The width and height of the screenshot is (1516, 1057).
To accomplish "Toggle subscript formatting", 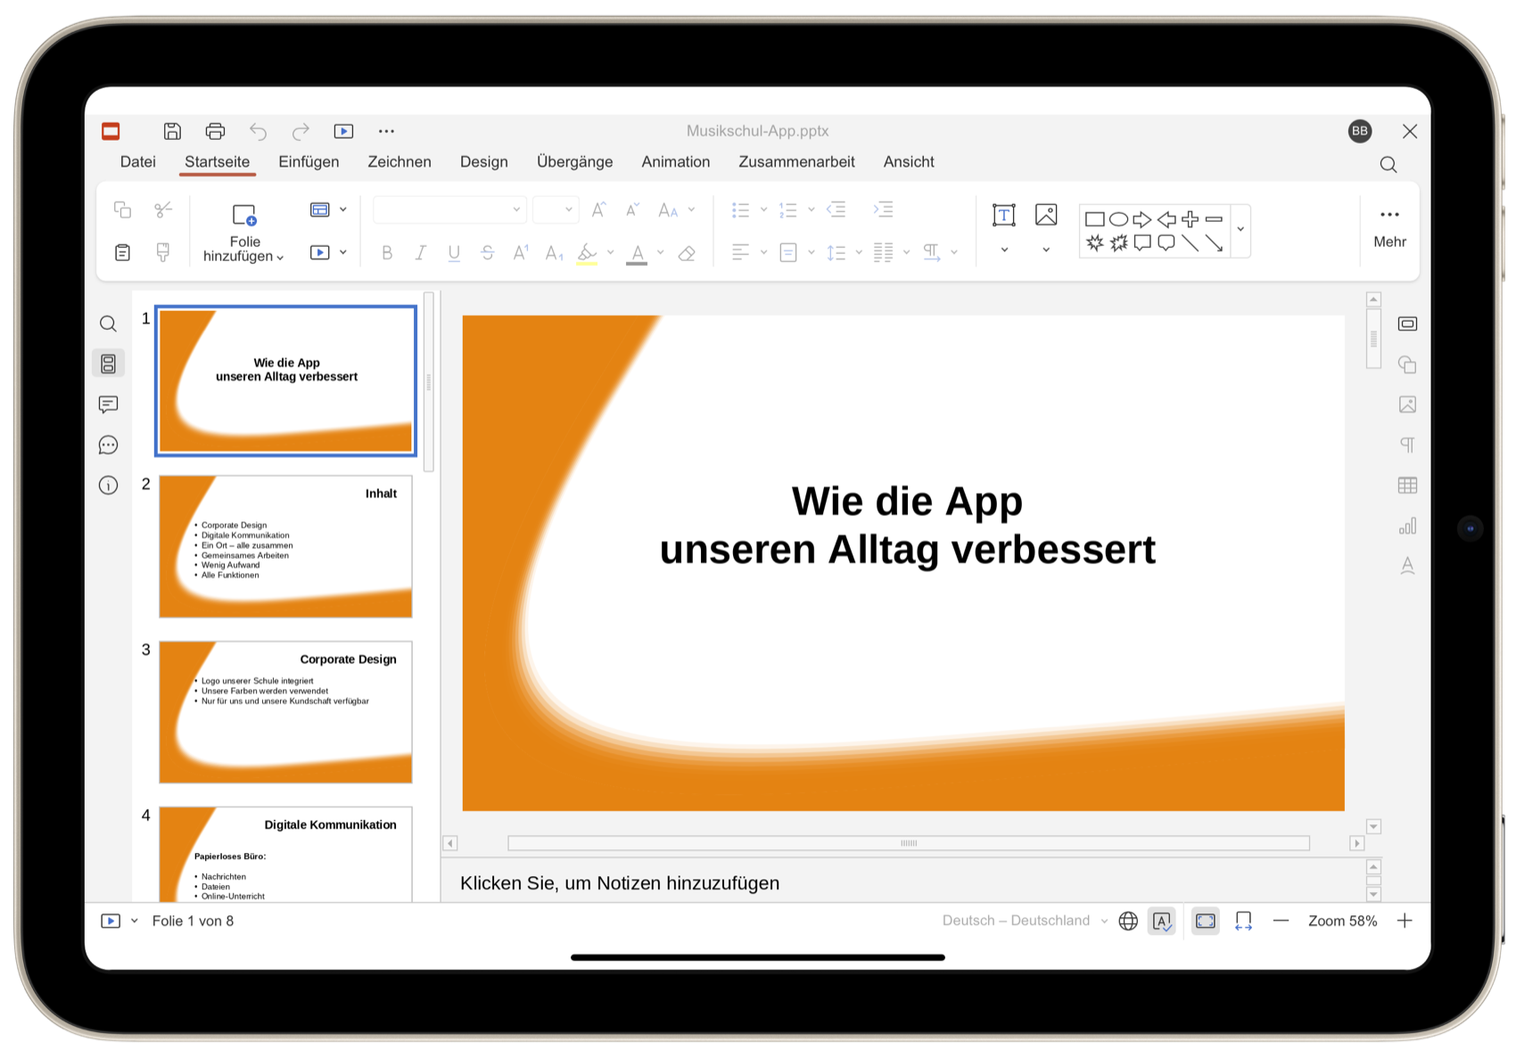I will coord(554,253).
